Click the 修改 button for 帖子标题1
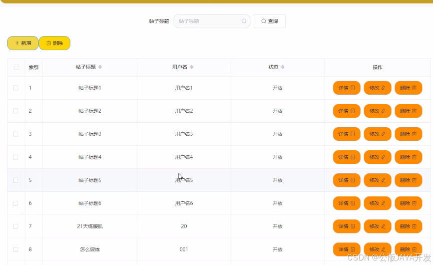Screen dimensions: 433x265 coord(377,88)
